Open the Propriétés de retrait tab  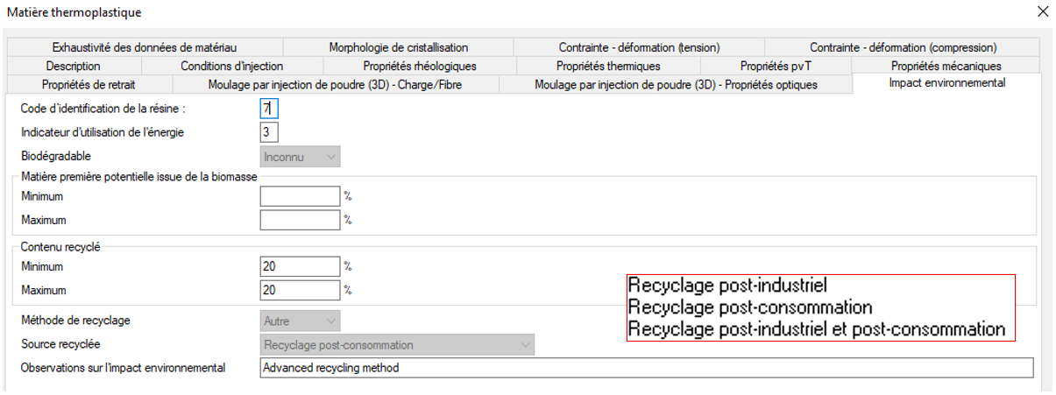click(x=89, y=84)
